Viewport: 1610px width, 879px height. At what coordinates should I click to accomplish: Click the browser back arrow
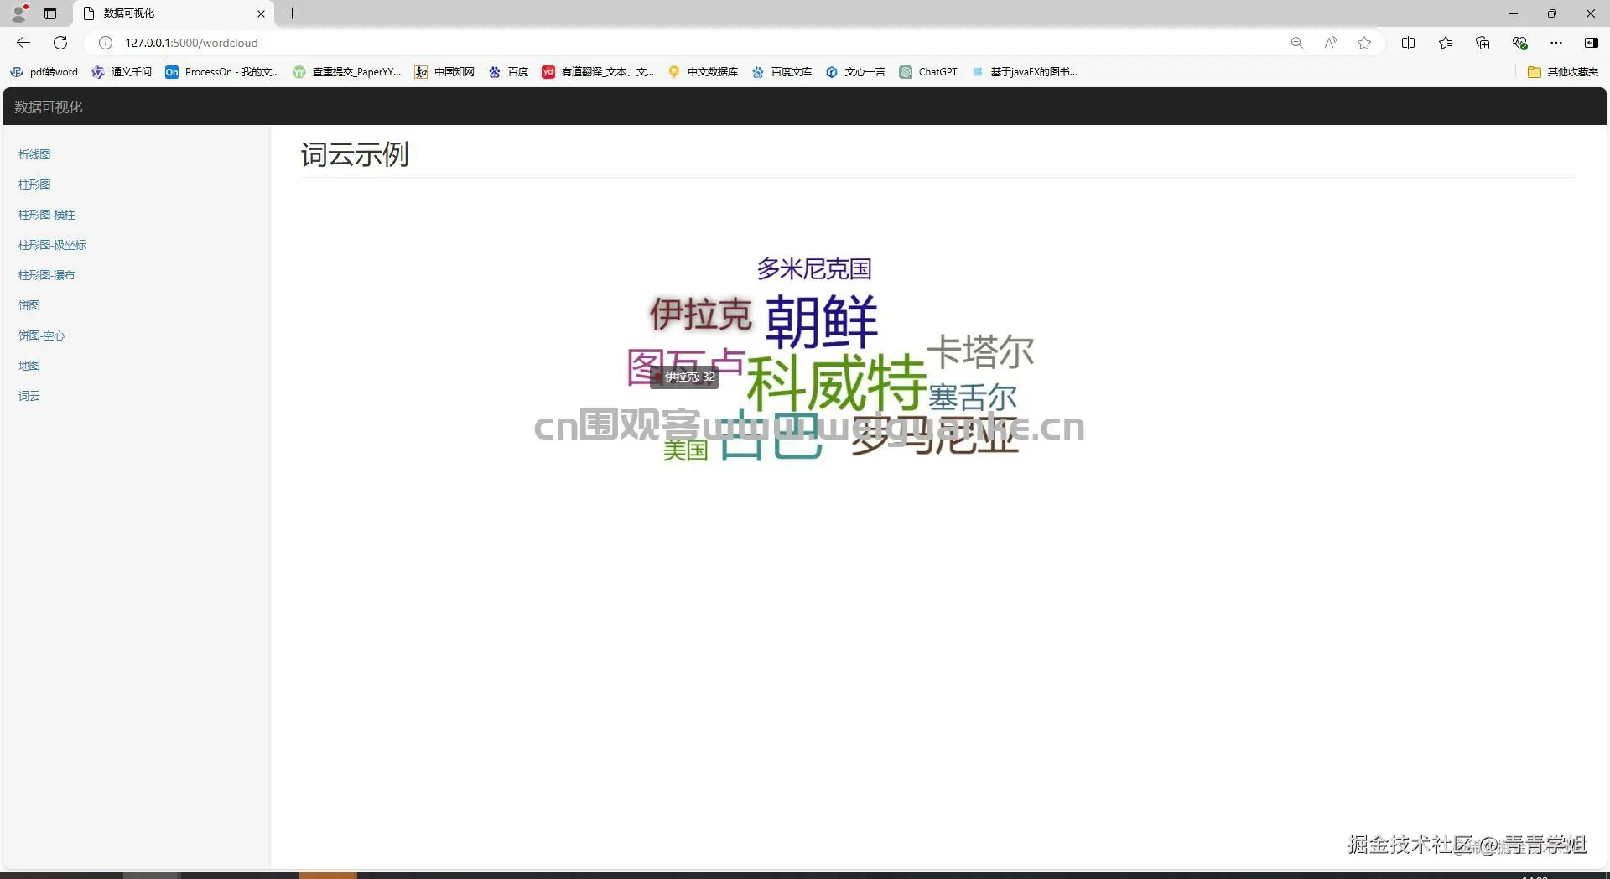[x=23, y=43]
